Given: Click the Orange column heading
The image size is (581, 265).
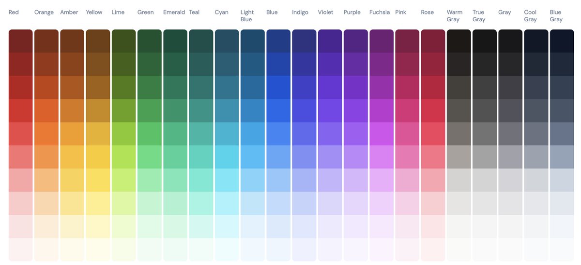Looking at the screenshot, I should coord(44,12).
